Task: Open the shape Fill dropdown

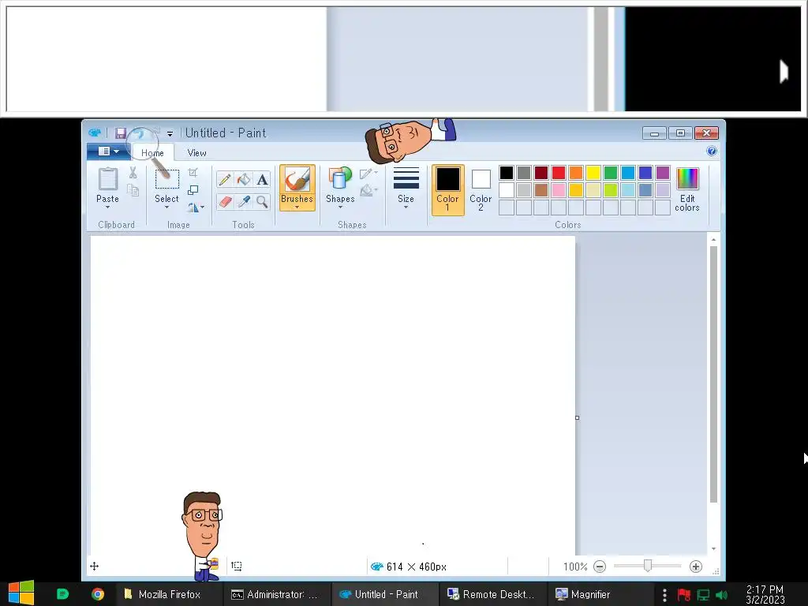Action: point(368,191)
